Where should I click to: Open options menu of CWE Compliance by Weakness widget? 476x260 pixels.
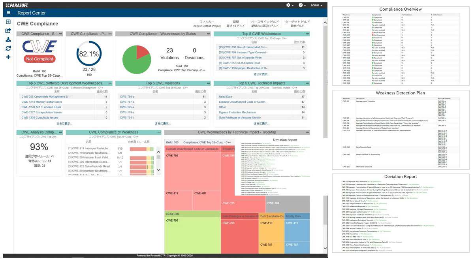tap(159, 132)
